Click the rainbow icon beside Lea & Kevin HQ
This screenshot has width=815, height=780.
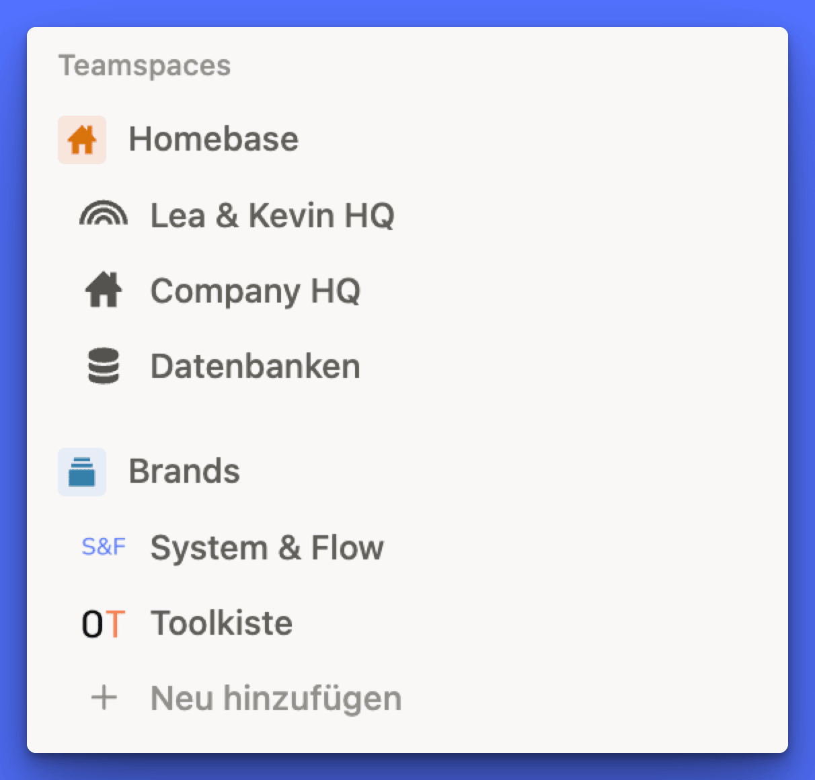point(104,215)
